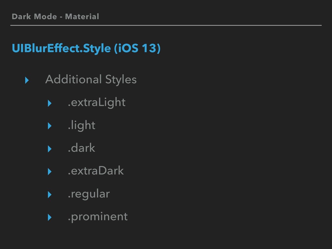The height and width of the screenshot is (249, 332).
Task: Click the blue triangle beside Additional Styles
Action: pos(27,80)
